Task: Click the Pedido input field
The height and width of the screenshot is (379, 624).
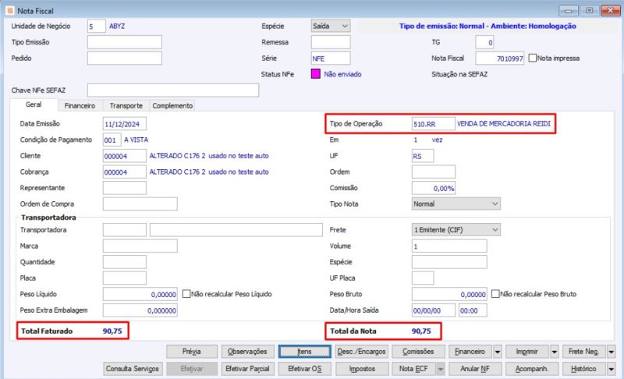Action: click(x=125, y=58)
